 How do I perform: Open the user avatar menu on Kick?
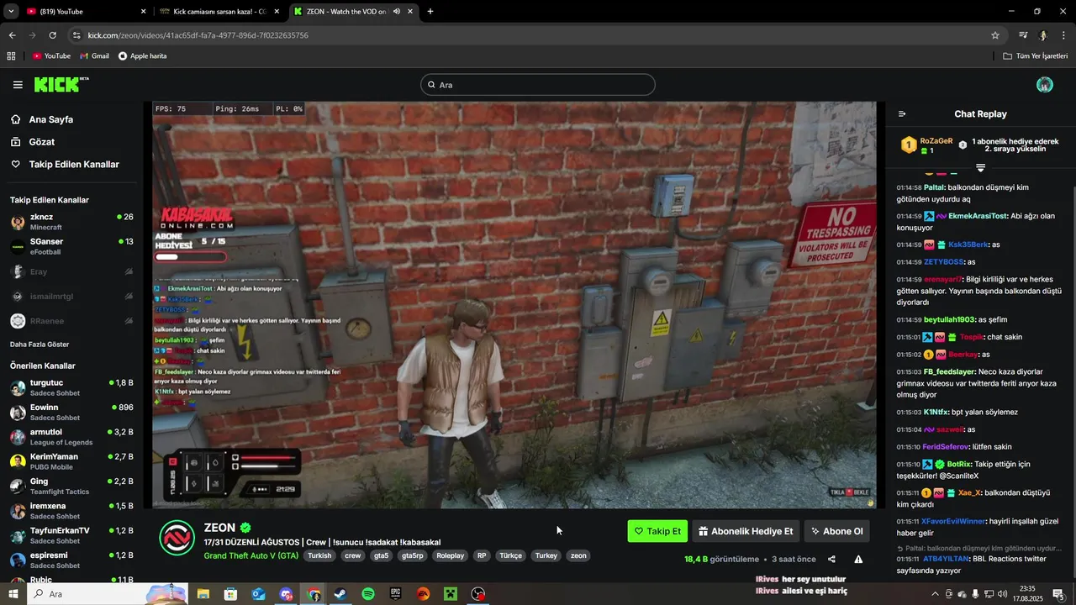click(1045, 85)
